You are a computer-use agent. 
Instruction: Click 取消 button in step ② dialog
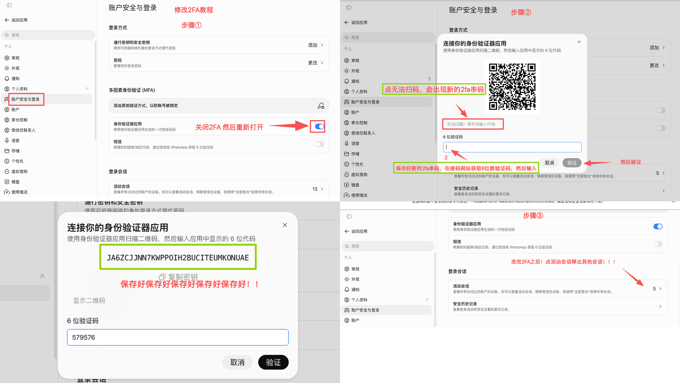coord(549,163)
